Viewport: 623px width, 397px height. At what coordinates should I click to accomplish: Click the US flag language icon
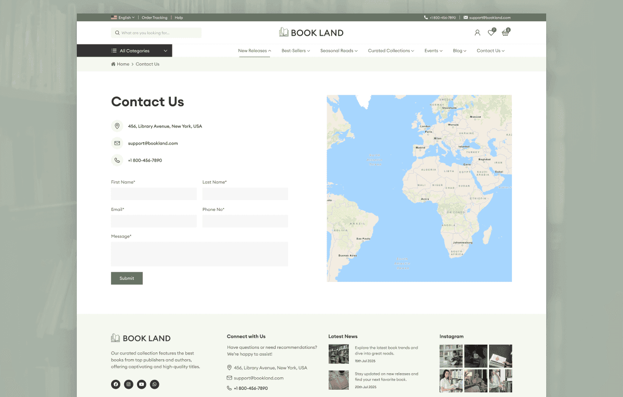click(114, 18)
